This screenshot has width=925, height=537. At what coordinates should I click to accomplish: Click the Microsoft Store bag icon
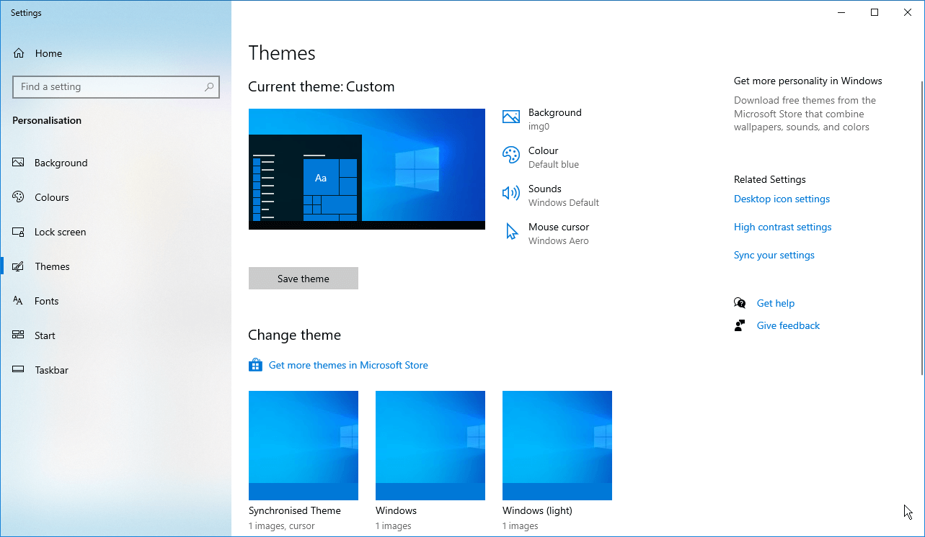tap(255, 366)
